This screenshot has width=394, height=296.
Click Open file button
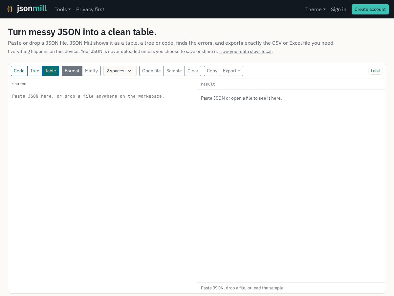(x=151, y=71)
